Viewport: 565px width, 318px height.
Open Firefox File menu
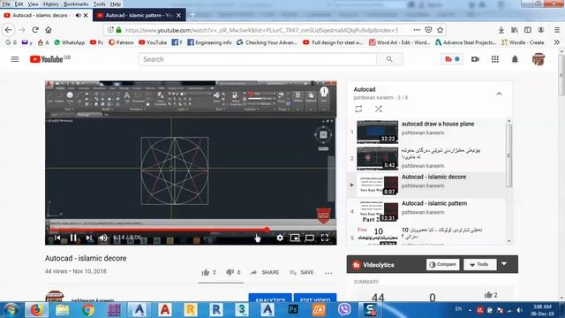point(6,4)
